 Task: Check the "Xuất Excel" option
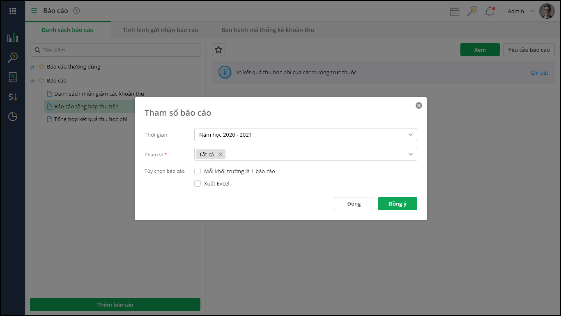198,183
